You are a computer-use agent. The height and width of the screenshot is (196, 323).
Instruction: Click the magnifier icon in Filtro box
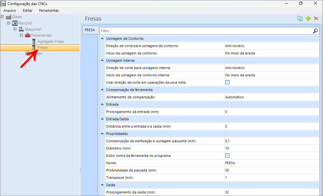pos(315,31)
